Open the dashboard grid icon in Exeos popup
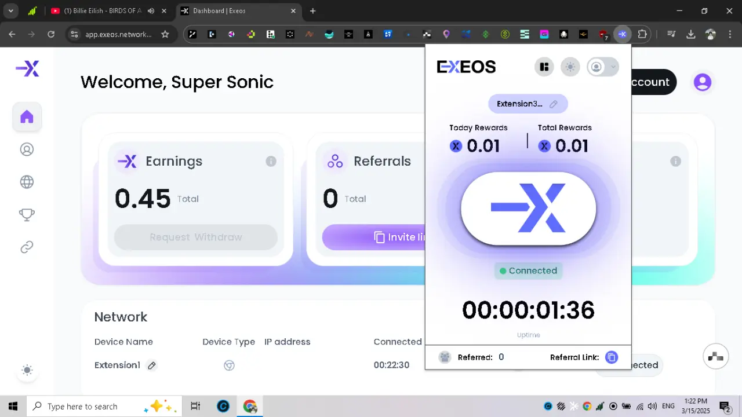Viewport: 742px width, 417px height. click(x=544, y=67)
